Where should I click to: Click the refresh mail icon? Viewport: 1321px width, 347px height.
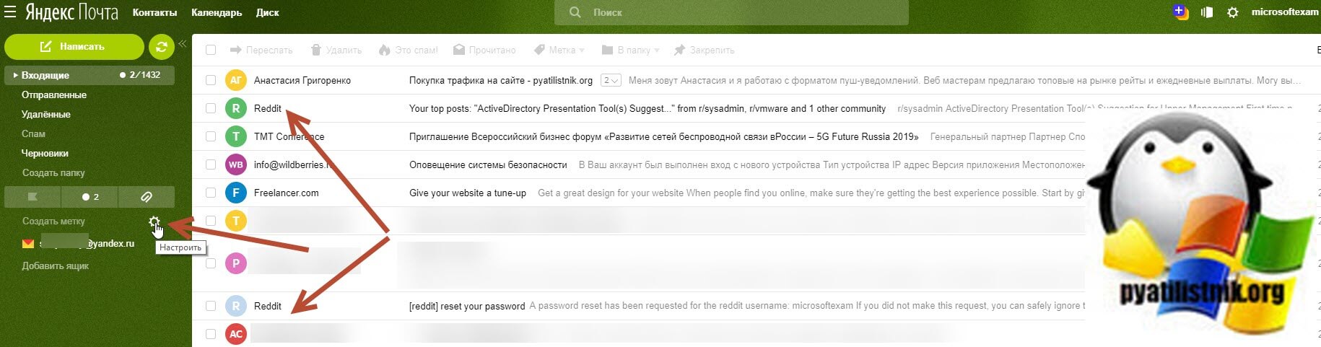[162, 47]
